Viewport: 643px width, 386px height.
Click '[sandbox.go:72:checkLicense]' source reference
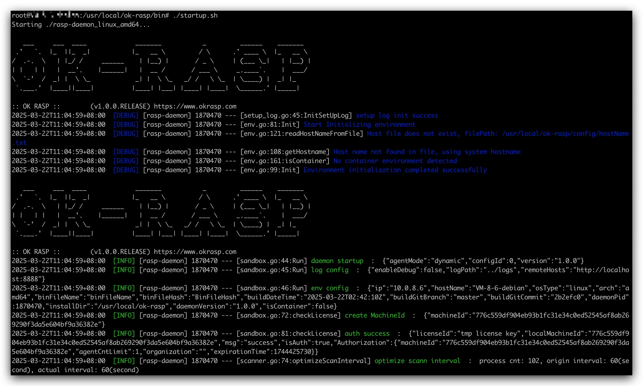289,315
